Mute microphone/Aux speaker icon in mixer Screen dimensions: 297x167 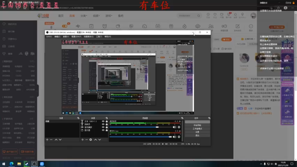click(x=174, y=137)
